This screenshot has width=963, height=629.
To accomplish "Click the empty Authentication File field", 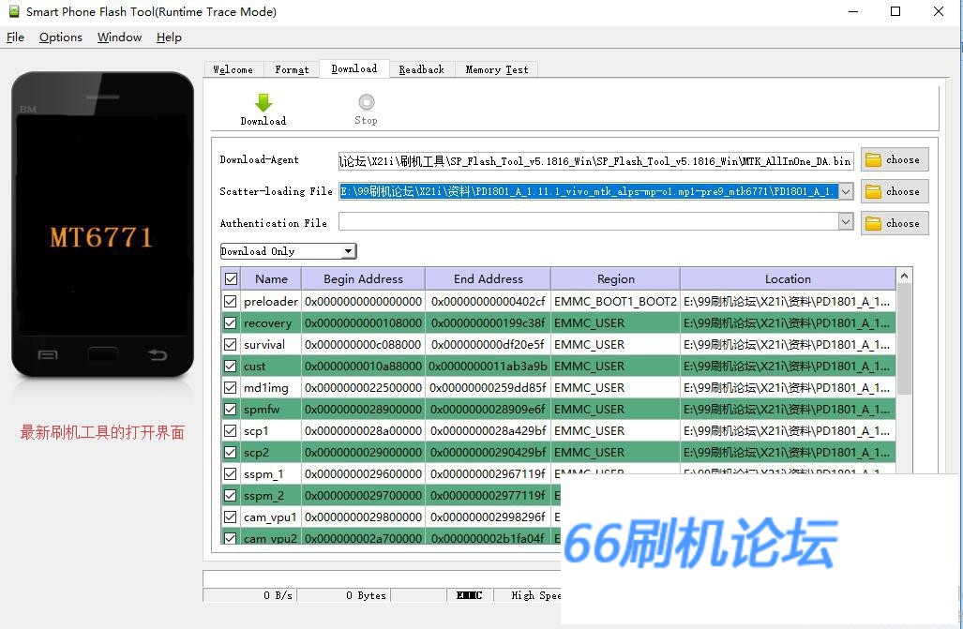I will coord(588,221).
